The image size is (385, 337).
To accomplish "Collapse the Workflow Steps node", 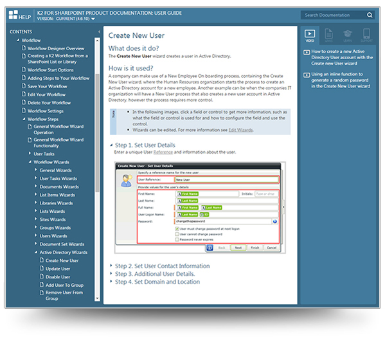I will coord(24,119).
